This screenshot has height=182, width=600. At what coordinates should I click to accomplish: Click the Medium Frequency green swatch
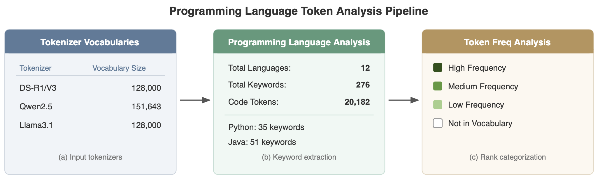438,86
